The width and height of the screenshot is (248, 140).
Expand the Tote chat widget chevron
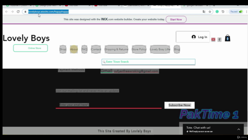pyautogui.click(x=239, y=129)
